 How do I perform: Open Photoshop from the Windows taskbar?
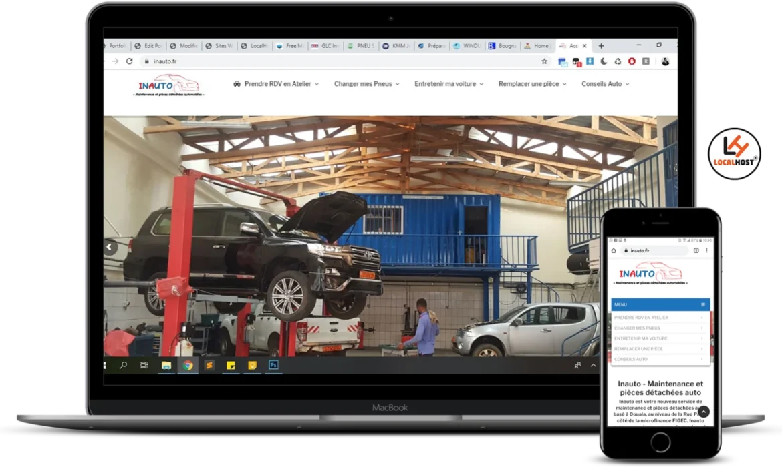(273, 366)
